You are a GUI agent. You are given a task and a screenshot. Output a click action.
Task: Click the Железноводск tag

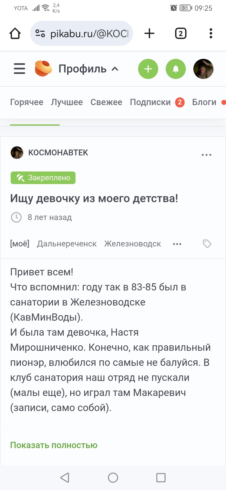133,244
